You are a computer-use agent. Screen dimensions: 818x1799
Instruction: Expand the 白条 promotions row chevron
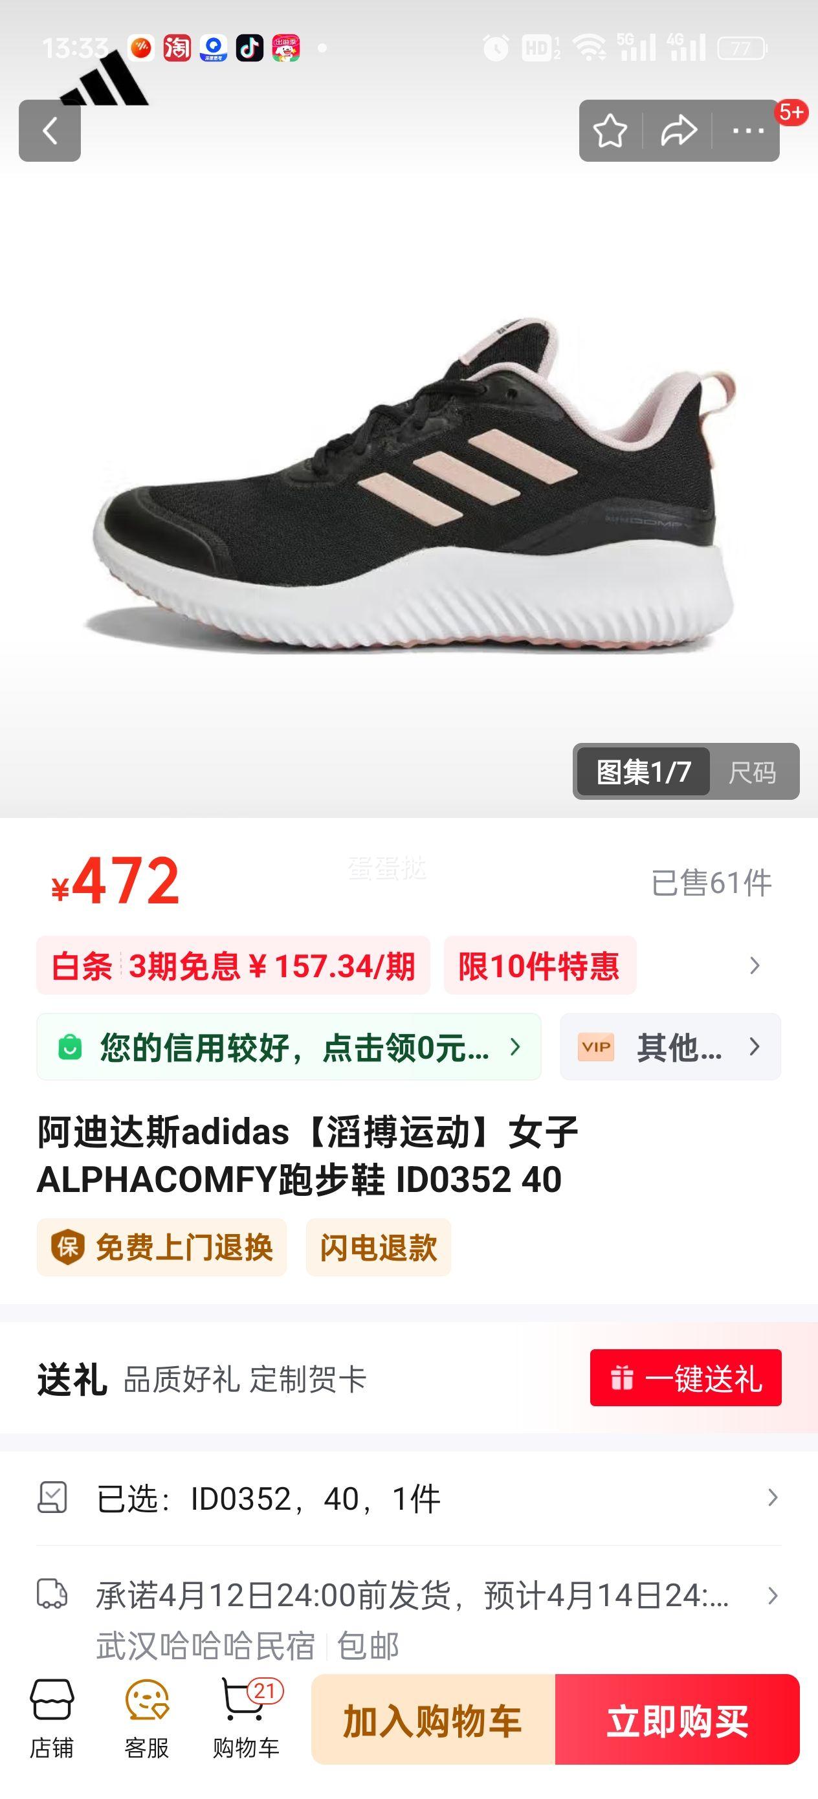pos(755,966)
